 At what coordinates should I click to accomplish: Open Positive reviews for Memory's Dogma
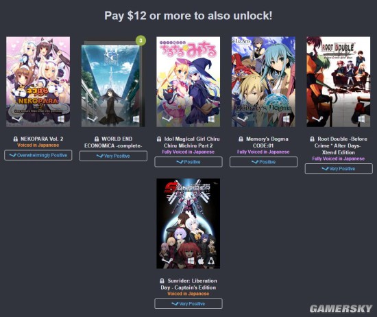point(263,162)
